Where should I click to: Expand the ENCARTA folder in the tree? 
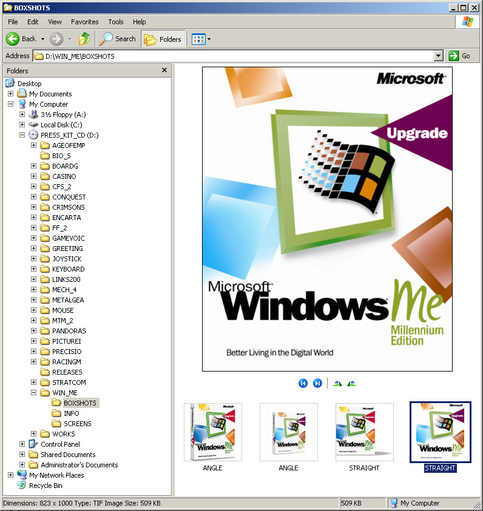[34, 218]
